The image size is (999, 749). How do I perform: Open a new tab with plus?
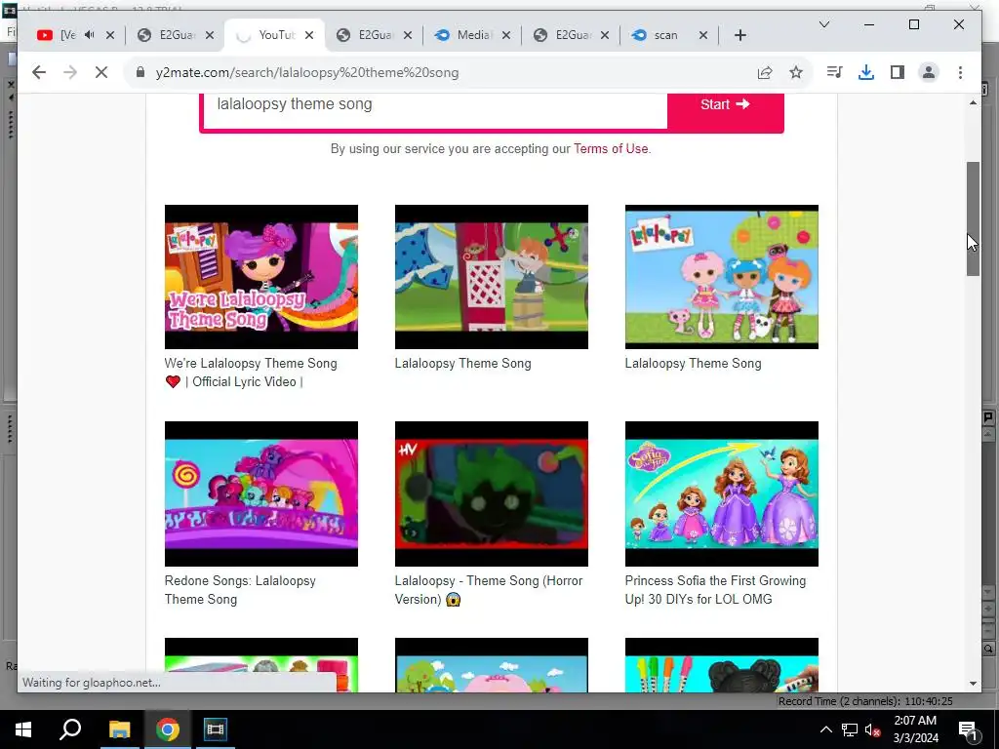739,36
